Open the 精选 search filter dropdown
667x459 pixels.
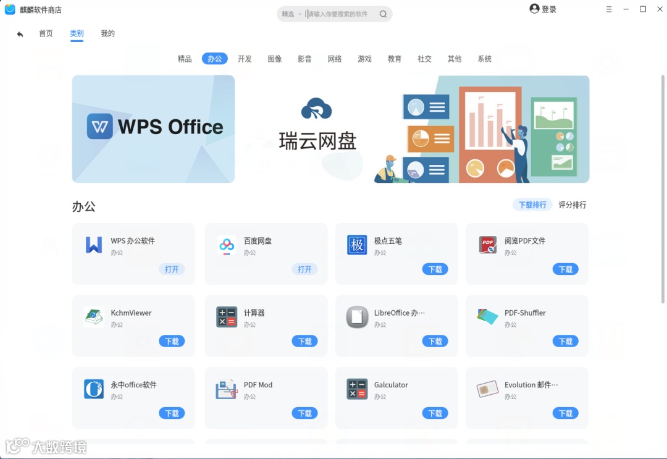click(x=292, y=14)
